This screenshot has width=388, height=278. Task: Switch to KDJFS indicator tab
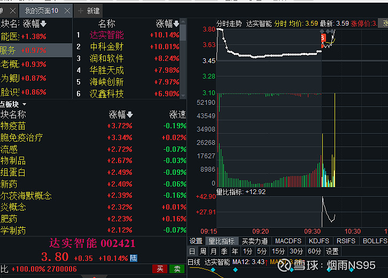click(319, 241)
